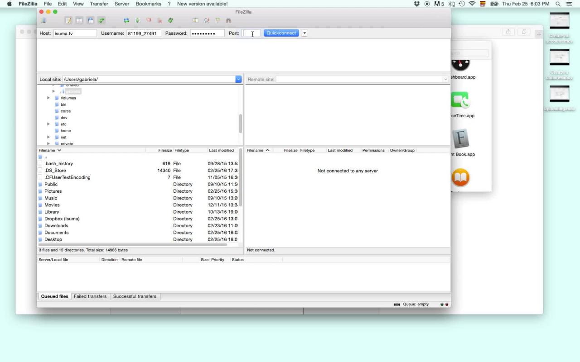Open the File menu

point(48,4)
